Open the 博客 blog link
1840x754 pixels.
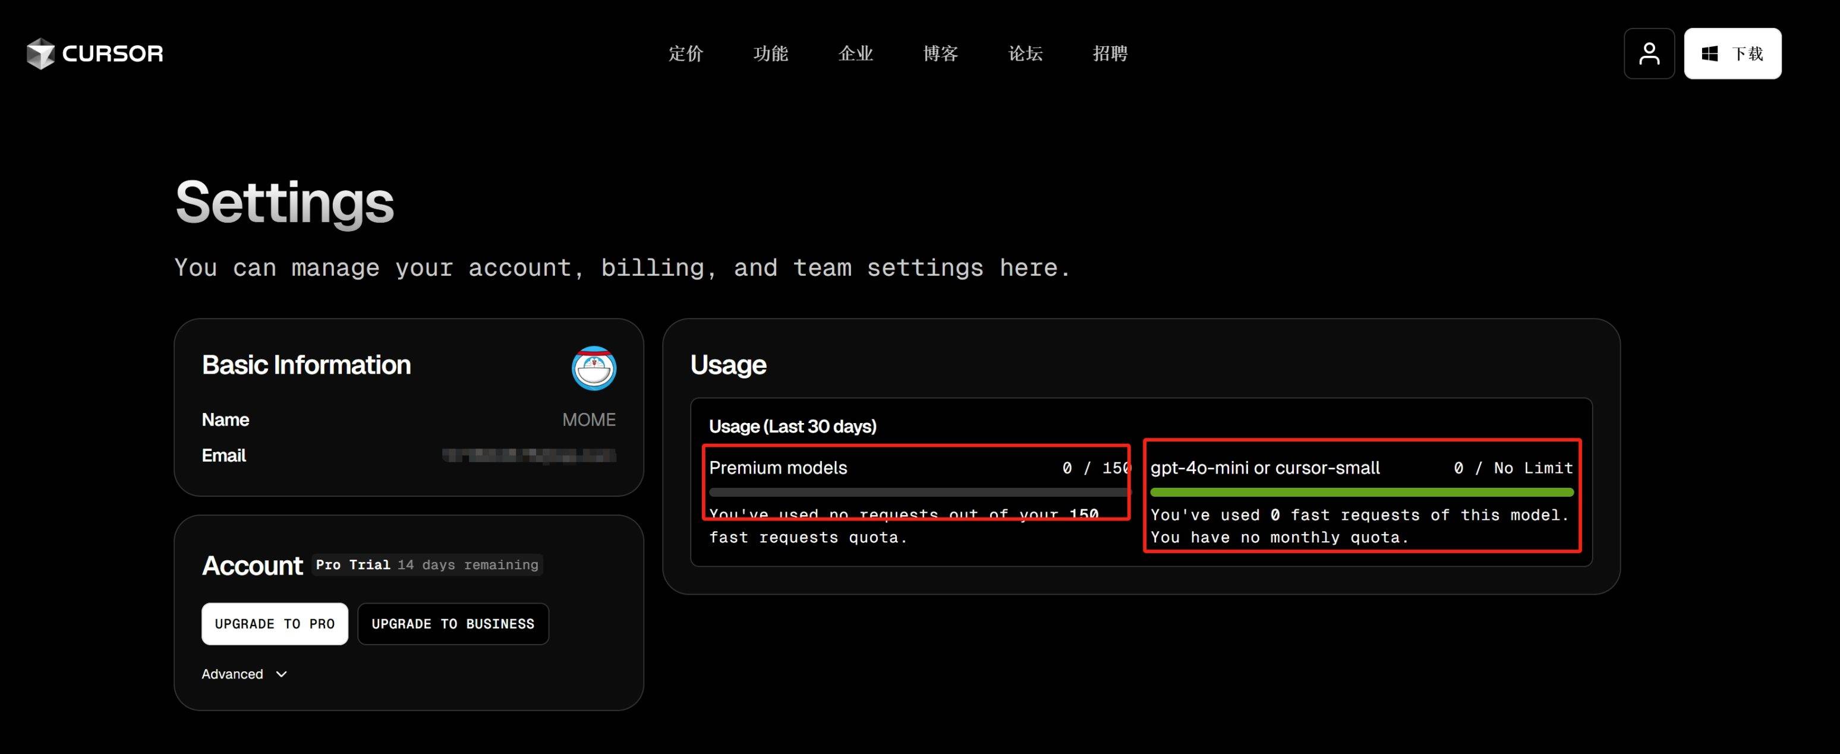(x=940, y=53)
